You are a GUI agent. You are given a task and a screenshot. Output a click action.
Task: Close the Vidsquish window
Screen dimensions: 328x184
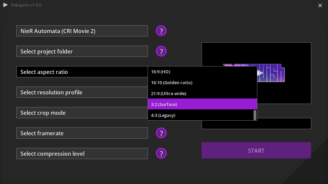320,5
